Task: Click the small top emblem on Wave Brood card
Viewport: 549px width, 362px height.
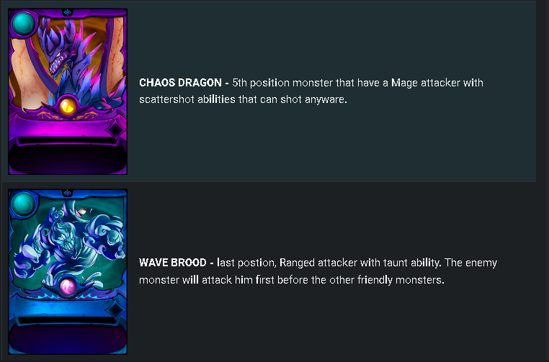Action: point(68,193)
